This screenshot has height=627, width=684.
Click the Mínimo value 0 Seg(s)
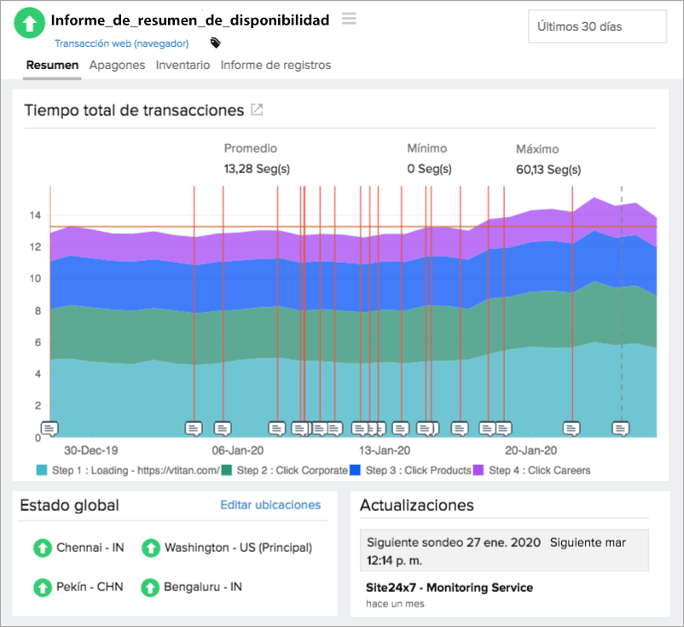point(429,169)
